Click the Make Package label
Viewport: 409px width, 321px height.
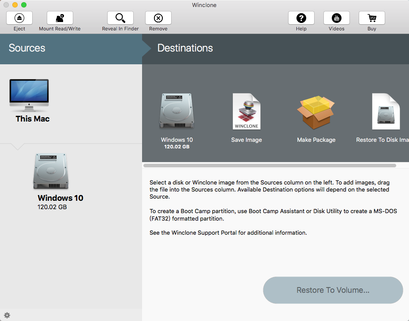316,140
